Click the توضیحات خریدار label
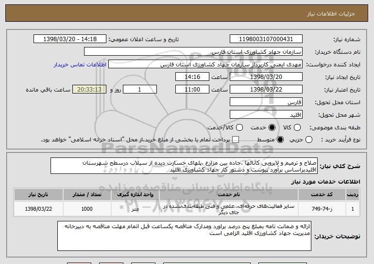The width and height of the screenshot is (374, 264). [x=337, y=236]
